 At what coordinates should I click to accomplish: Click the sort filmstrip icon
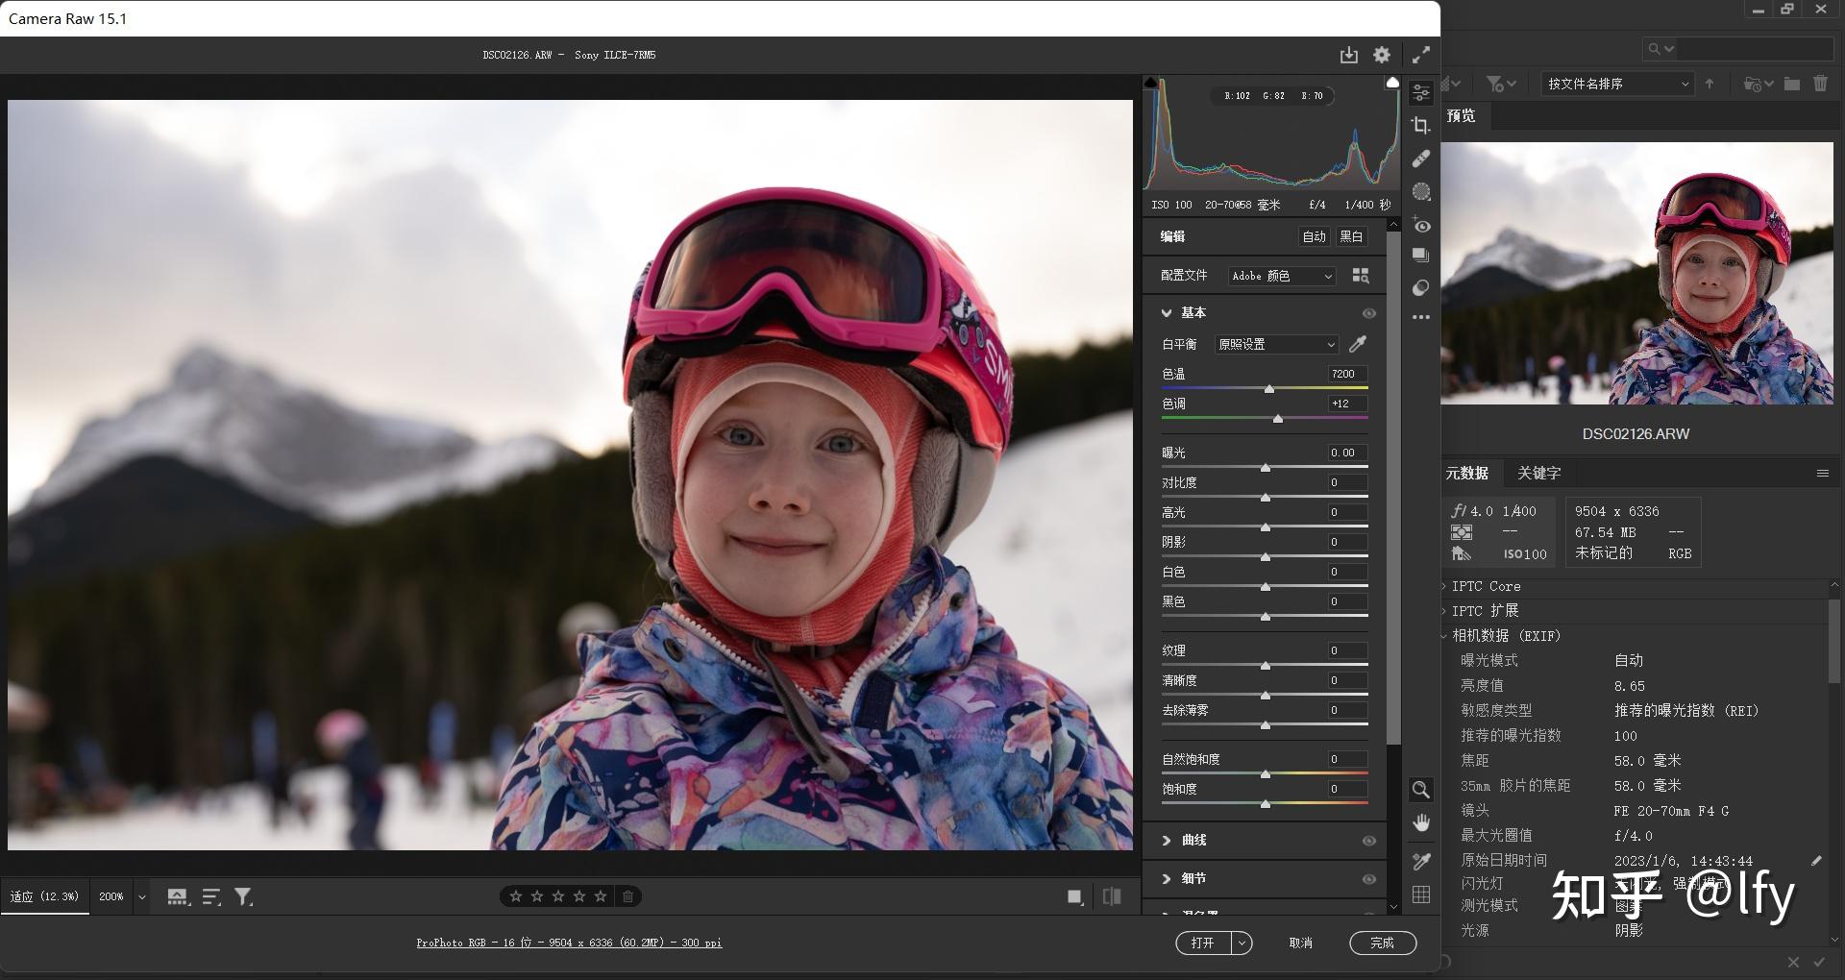211,897
